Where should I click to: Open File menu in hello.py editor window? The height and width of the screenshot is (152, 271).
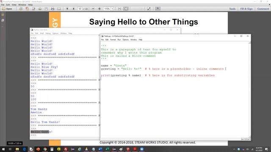(102, 40)
